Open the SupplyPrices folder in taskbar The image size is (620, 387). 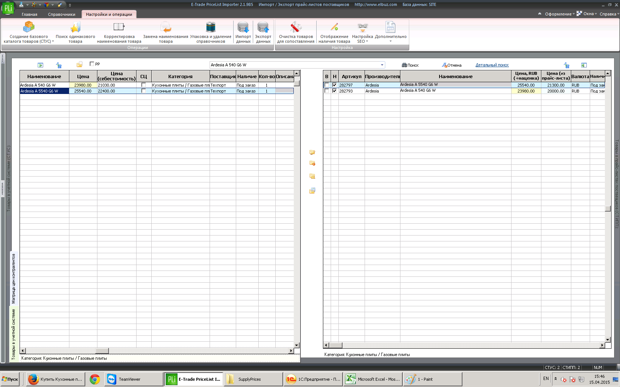point(253,379)
